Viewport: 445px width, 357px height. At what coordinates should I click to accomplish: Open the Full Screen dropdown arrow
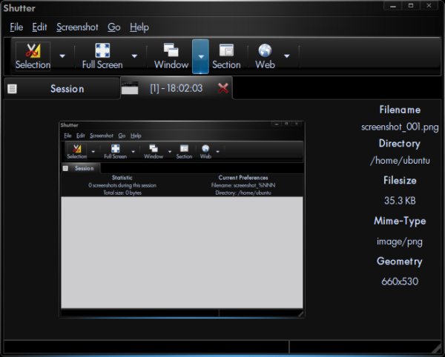(134, 56)
